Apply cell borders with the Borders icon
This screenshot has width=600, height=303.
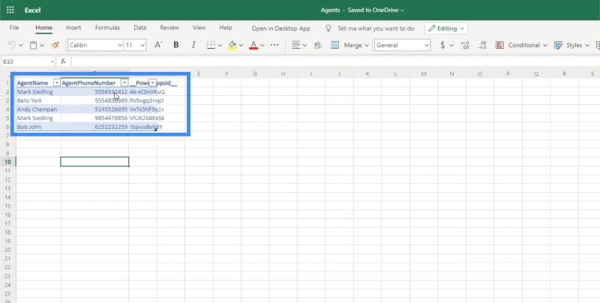(211, 45)
